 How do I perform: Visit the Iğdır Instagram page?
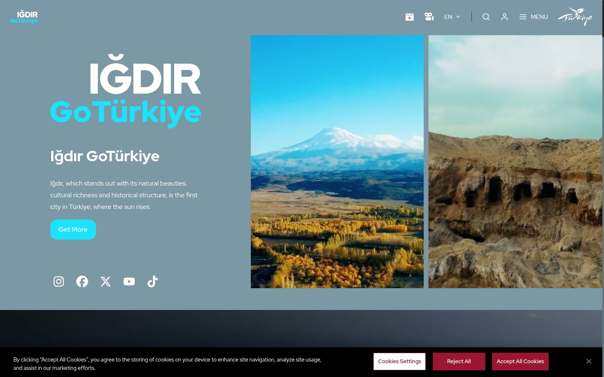point(59,281)
